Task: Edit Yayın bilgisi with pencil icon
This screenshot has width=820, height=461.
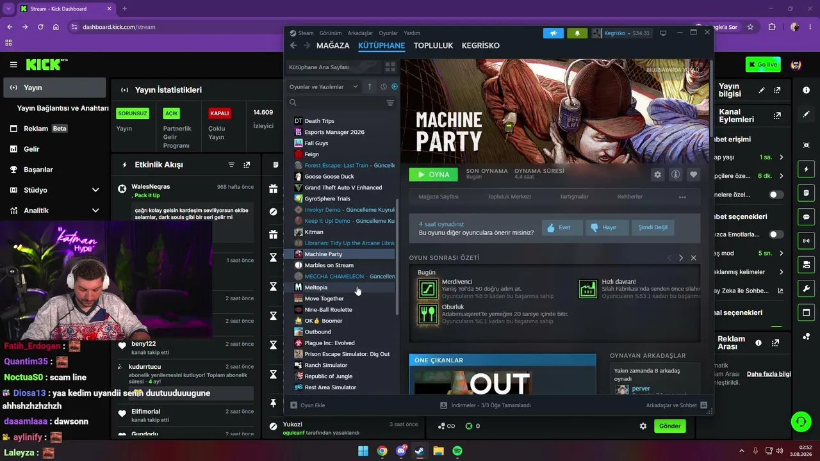Action: [762, 90]
